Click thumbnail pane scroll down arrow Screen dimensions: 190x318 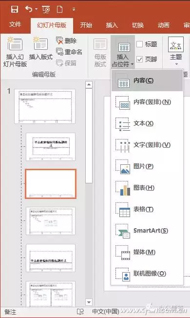click(89, 302)
